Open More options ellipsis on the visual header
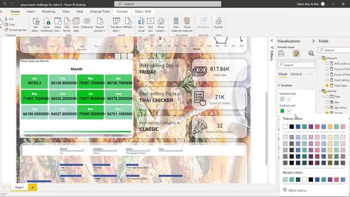 tap(130, 56)
